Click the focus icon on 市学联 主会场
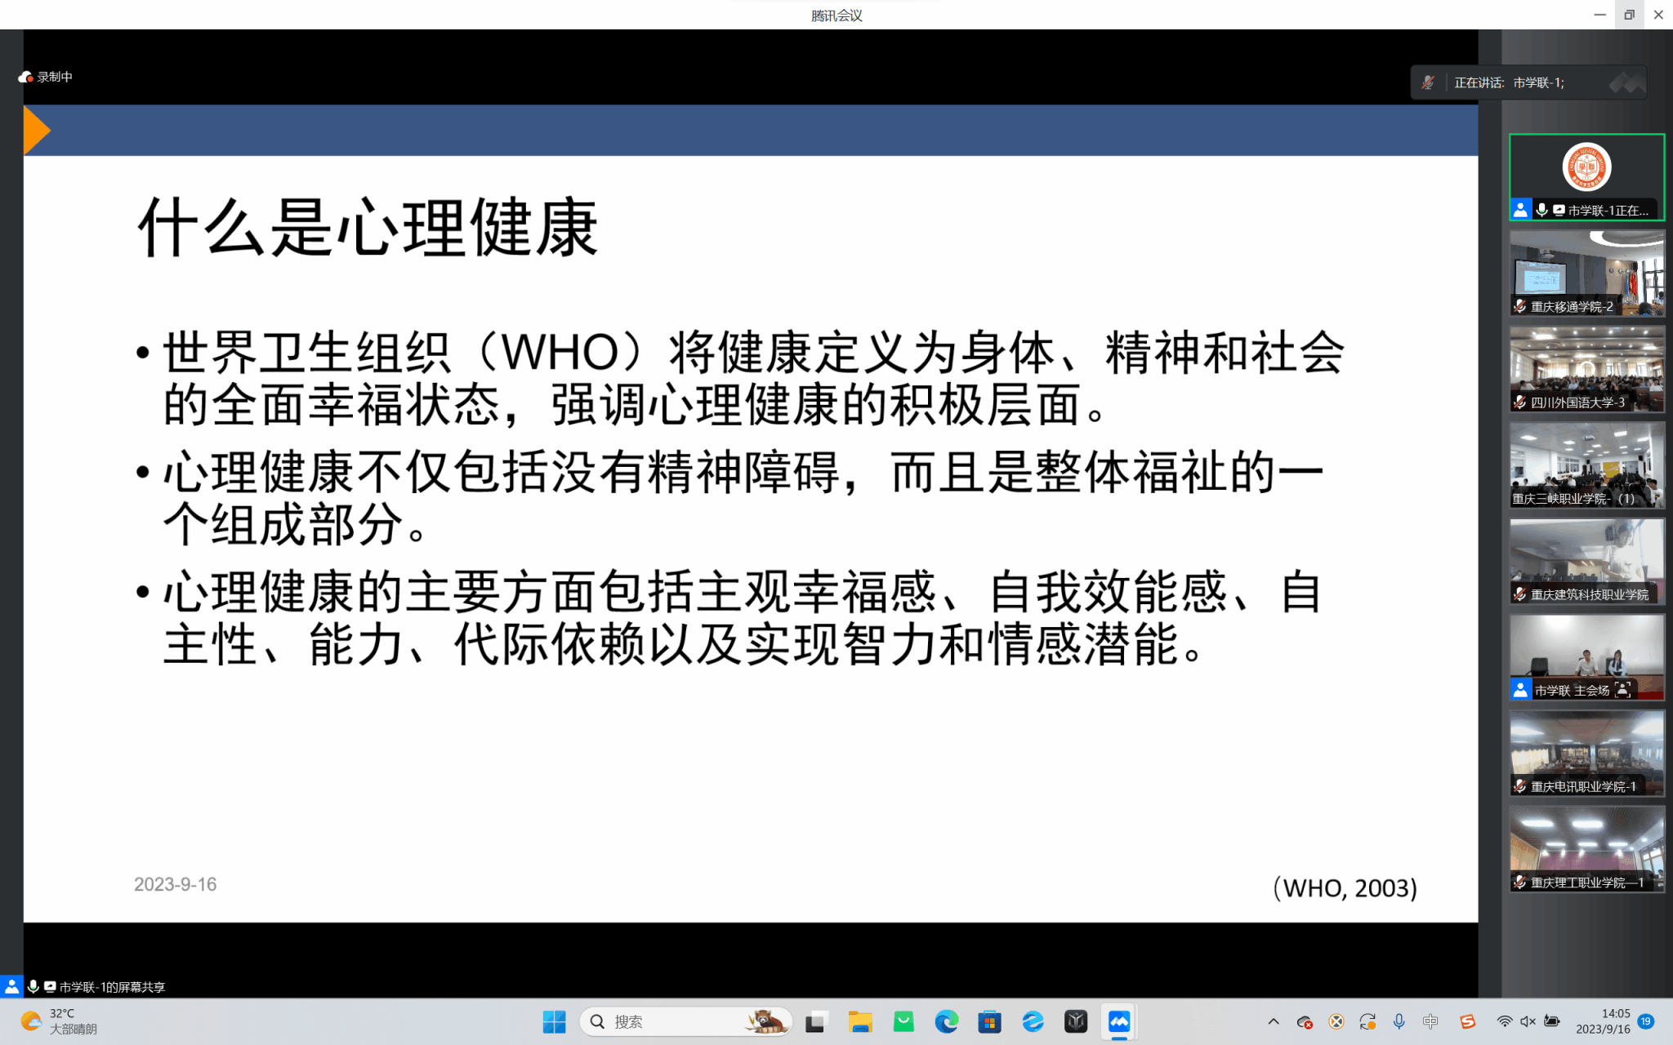Image resolution: width=1673 pixels, height=1045 pixels. (1622, 690)
